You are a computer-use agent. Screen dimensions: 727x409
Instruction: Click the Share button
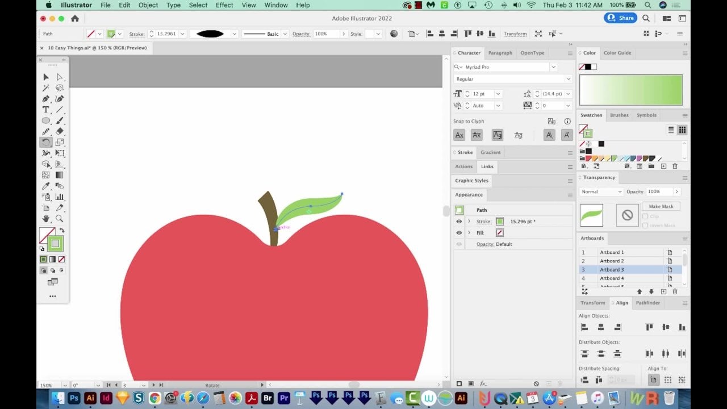[620, 18]
